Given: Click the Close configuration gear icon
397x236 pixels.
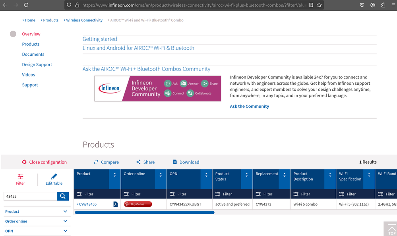Looking at the screenshot, I should coord(24,162).
